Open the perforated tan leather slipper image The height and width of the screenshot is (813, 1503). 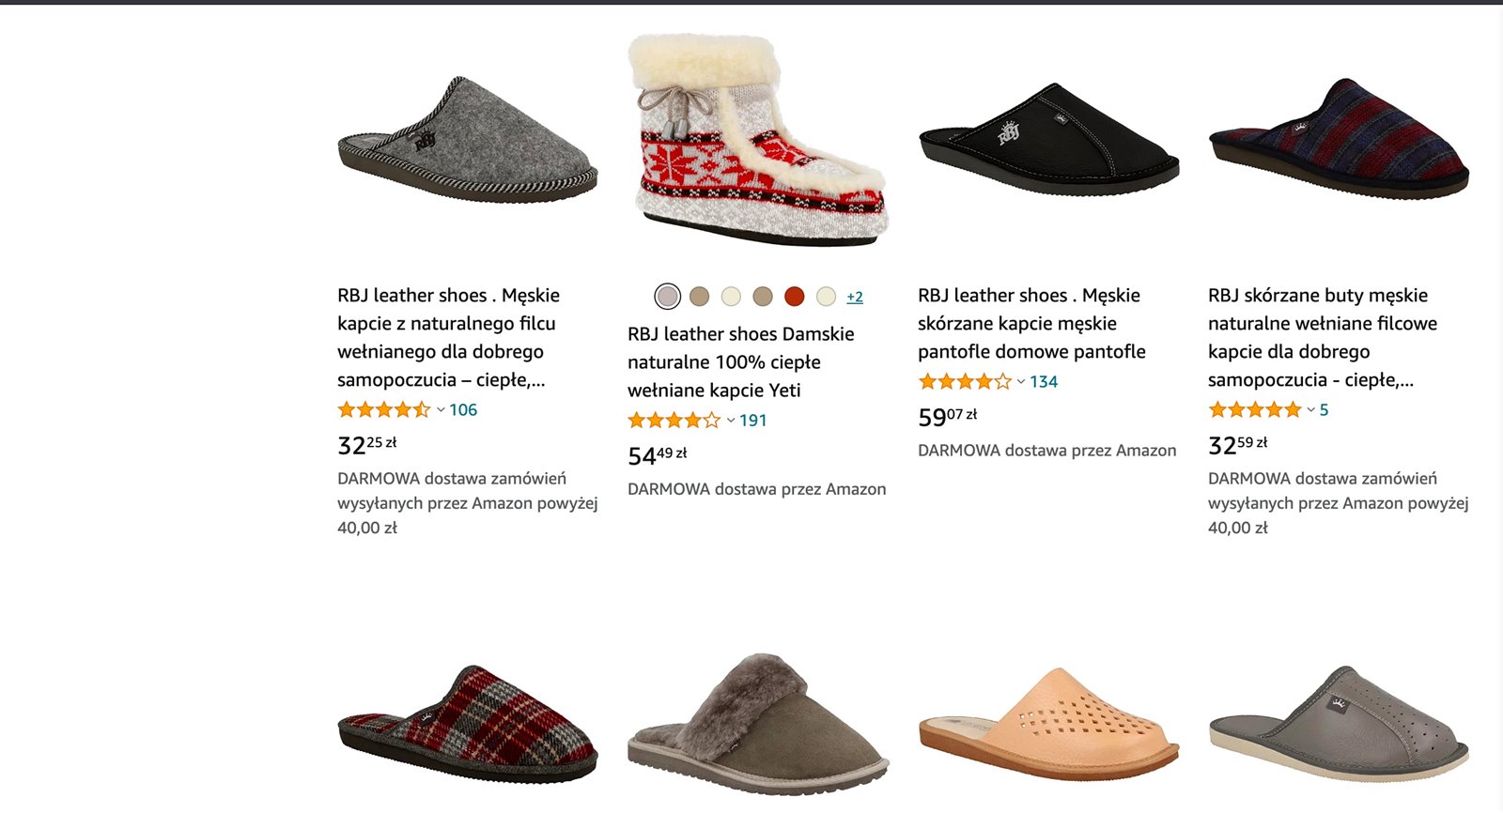click(x=1047, y=721)
